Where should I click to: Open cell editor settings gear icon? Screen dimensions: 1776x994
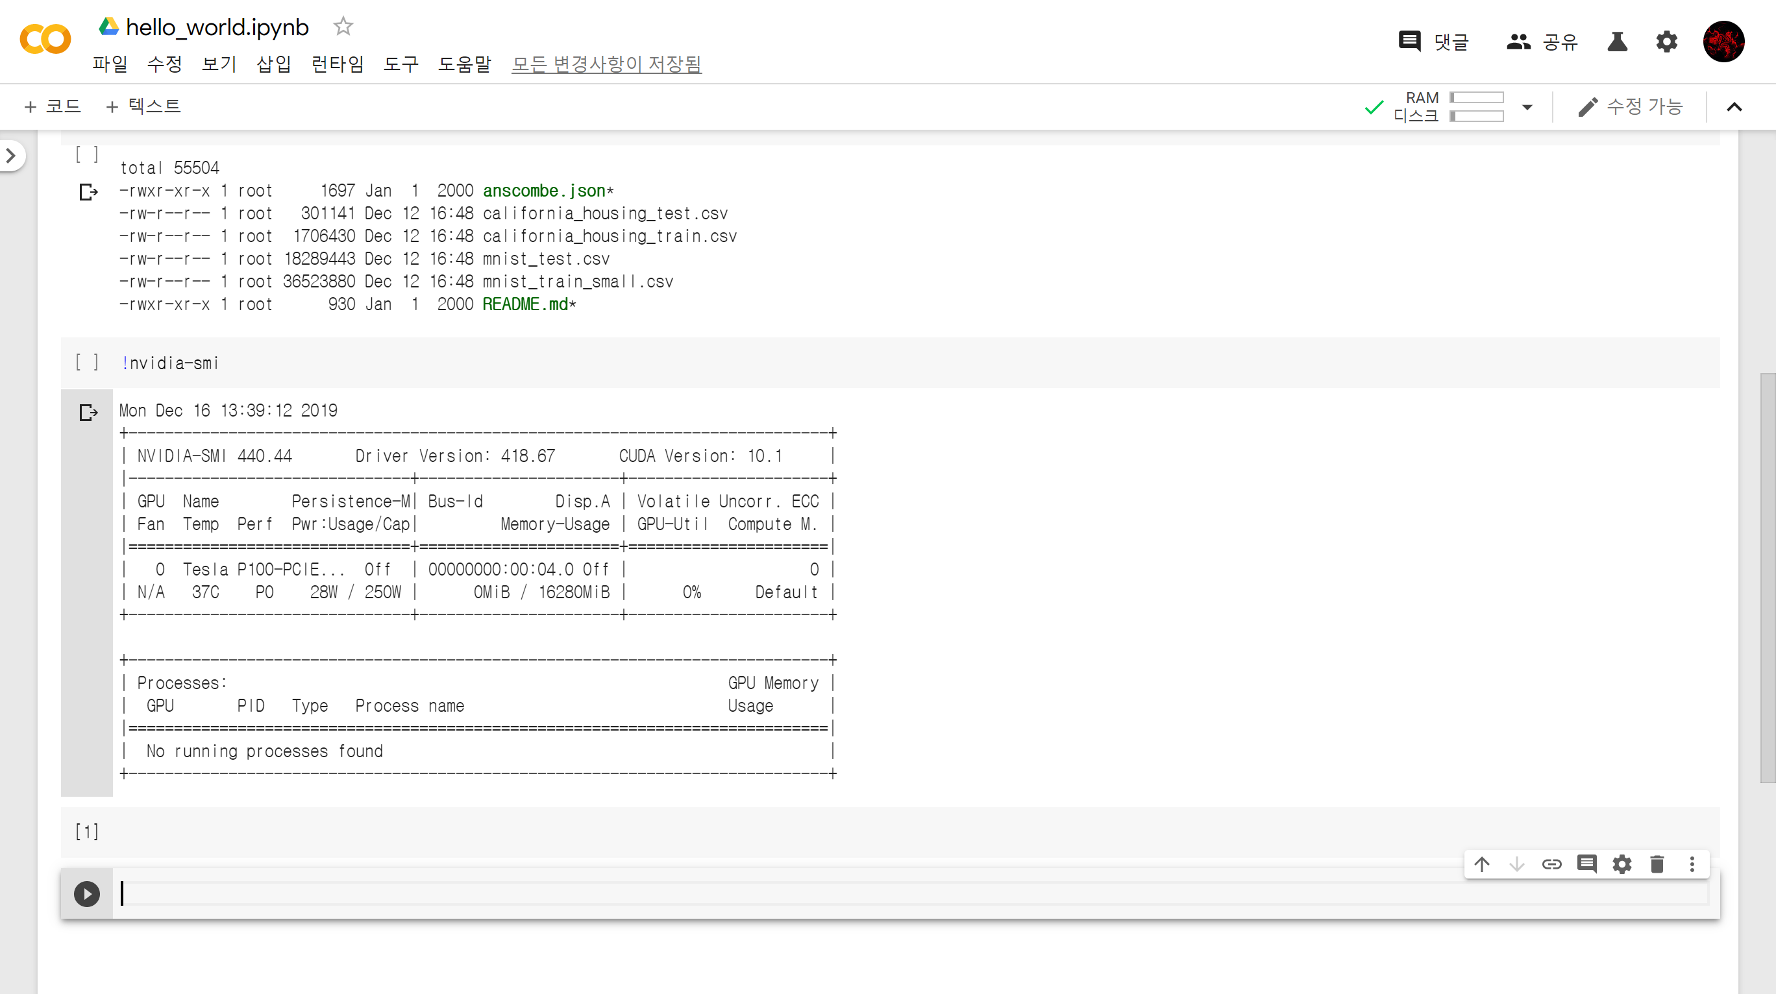click(1622, 864)
